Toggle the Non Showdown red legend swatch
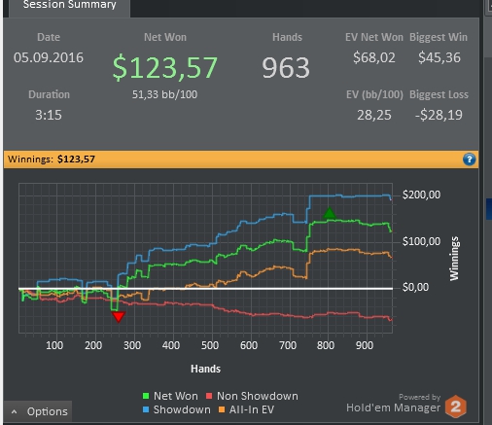 [x=209, y=396]
